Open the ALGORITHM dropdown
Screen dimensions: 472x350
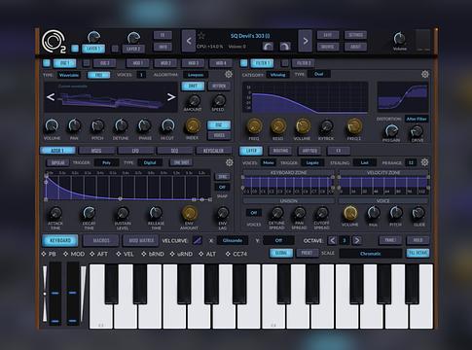[x=196, y=75]
